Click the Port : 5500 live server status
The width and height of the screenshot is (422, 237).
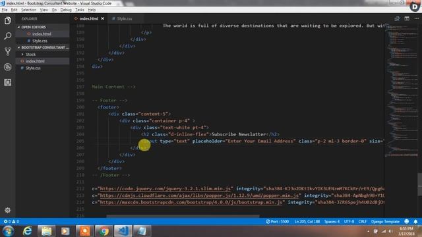pyautogui.click(x=278, y=222)
